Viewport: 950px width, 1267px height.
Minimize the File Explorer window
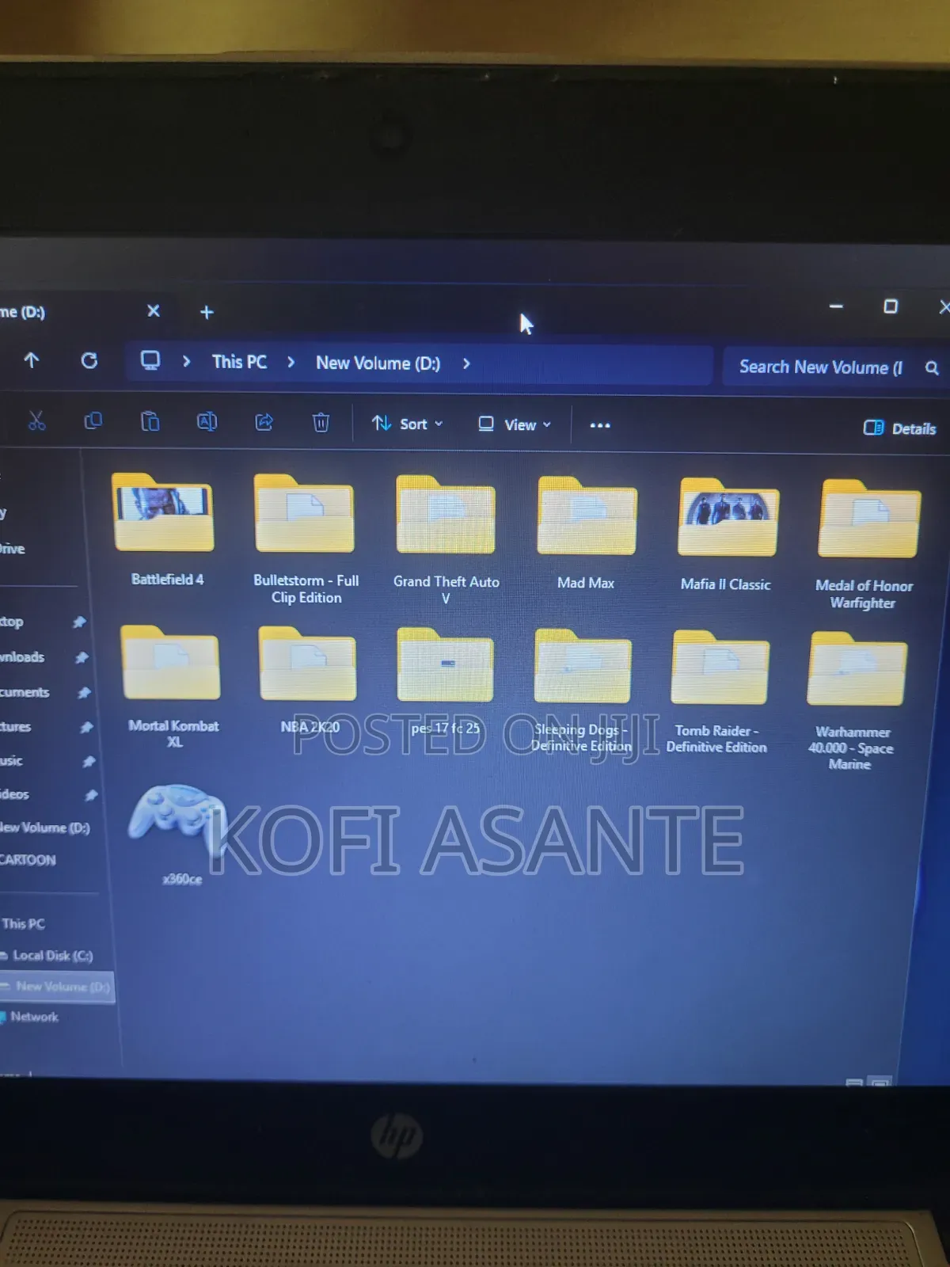(x=836, y=306)
